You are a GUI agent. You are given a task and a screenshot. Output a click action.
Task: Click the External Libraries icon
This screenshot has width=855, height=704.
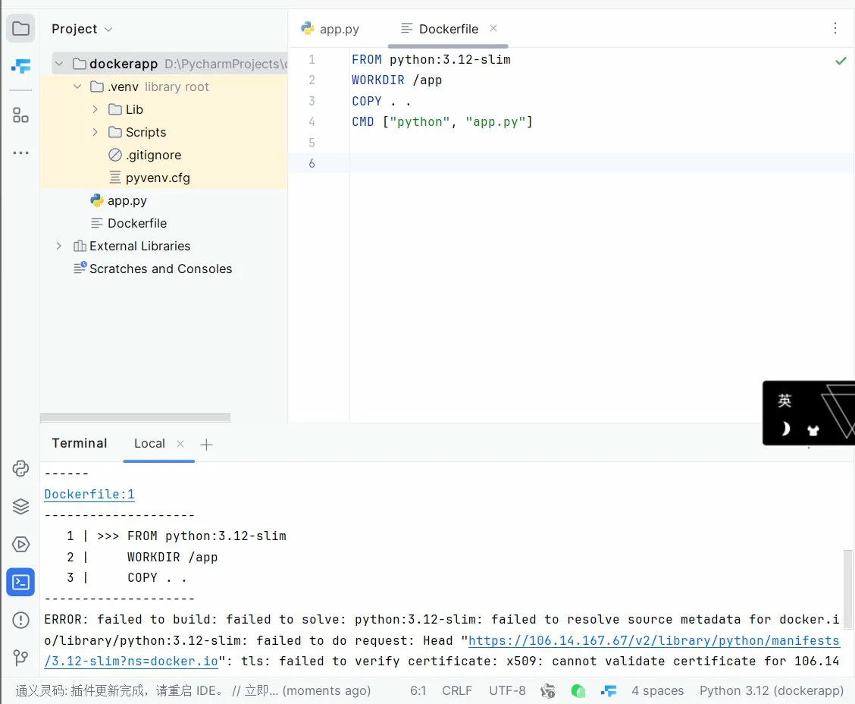(80, 246)
